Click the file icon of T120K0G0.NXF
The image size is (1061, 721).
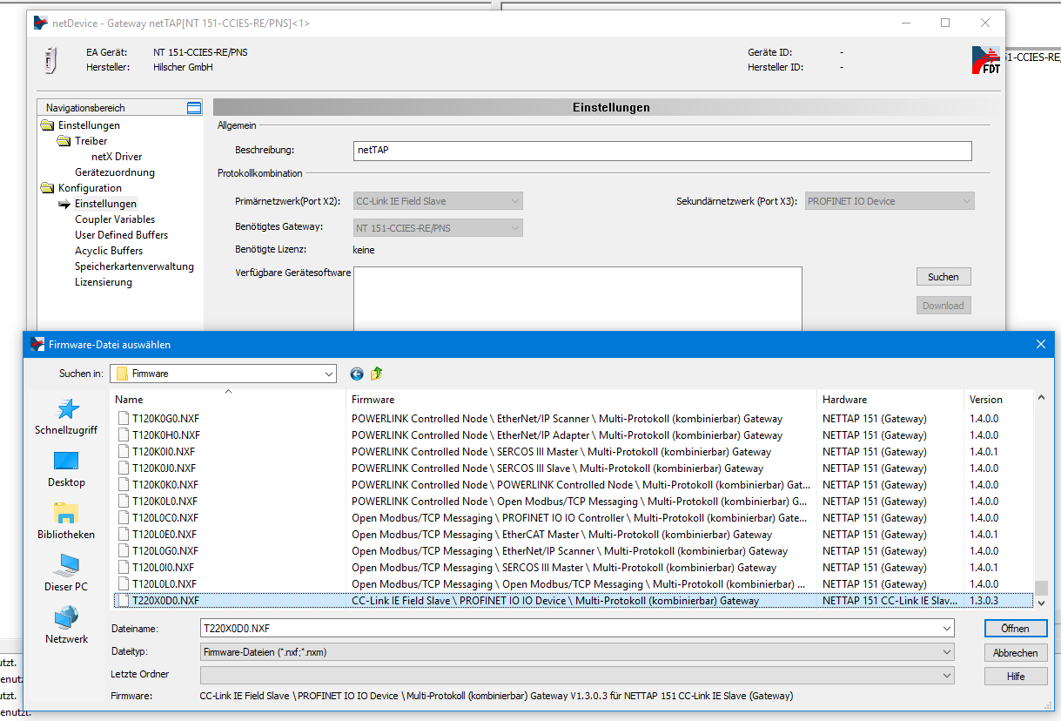124,419
